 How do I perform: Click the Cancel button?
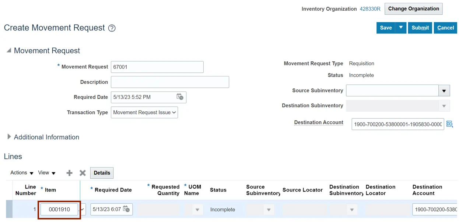(x=445, y=28)
